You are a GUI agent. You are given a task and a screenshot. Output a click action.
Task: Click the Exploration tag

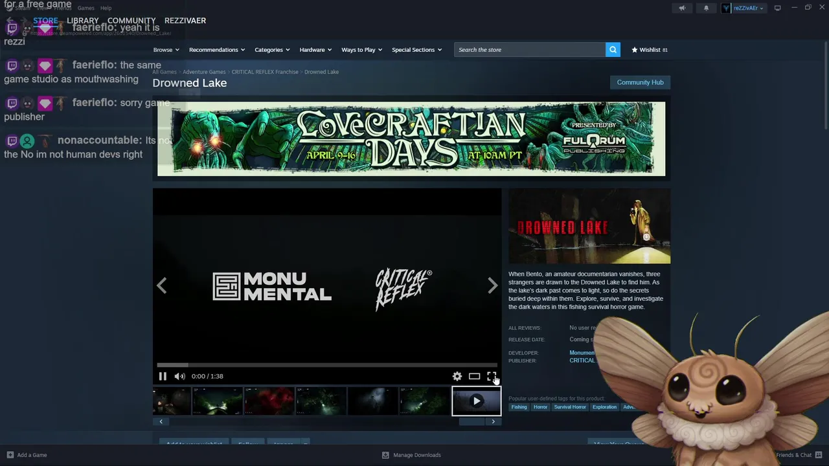pos(604,407)
